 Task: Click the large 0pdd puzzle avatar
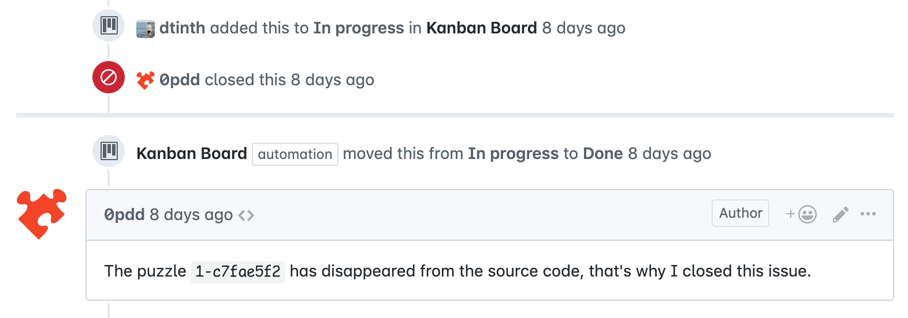pyautogui.click(x=42, y=213)
